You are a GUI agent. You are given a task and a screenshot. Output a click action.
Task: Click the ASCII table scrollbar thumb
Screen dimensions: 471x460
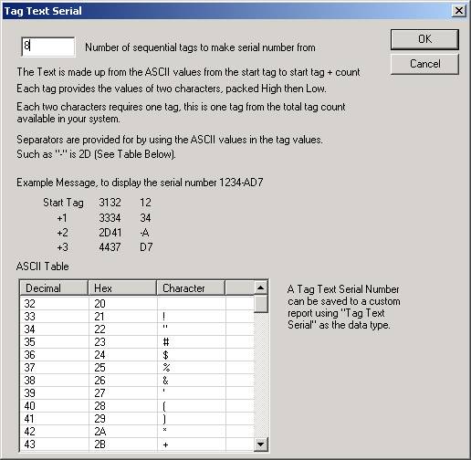point(261,304)
